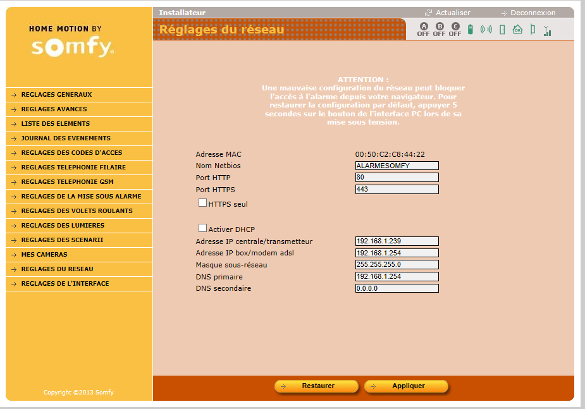Viewport: 585px width, 409px height.
Task: Click the 'HOME MOTION BY' text
Action: click(x=65, y=28)
